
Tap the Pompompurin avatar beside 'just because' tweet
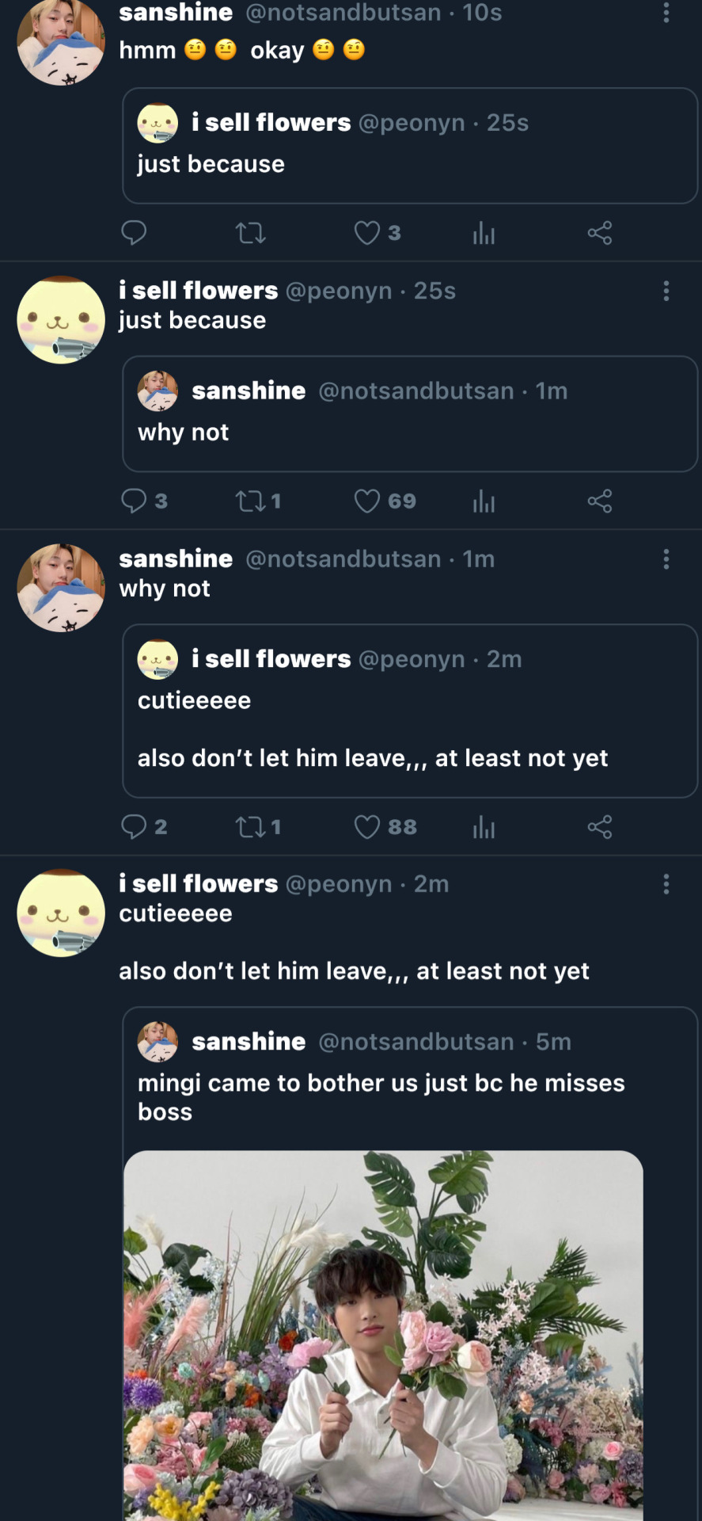click(61, 320)
